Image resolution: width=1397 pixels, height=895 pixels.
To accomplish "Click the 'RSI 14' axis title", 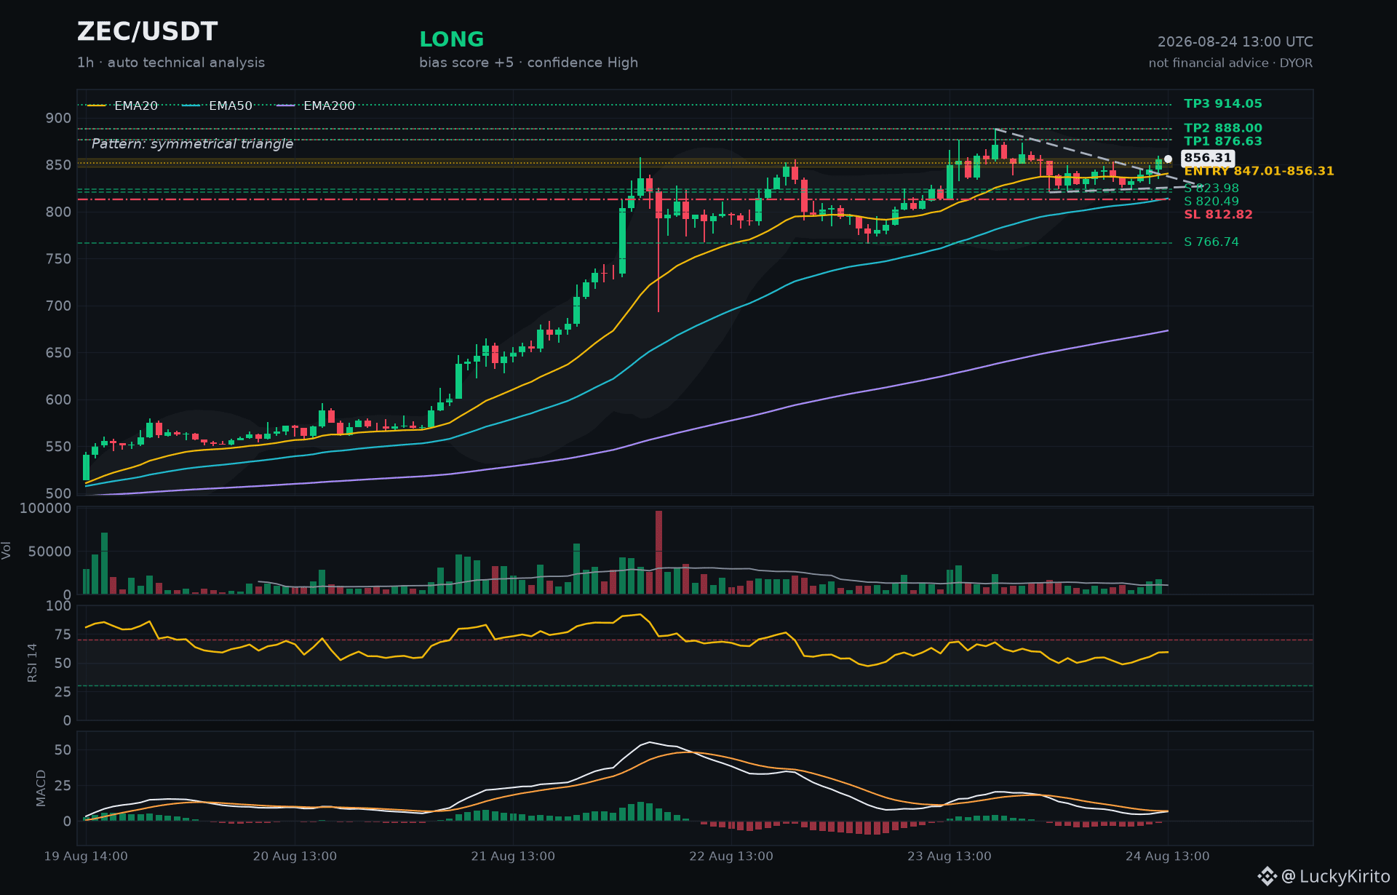I will tap(32, 663).
